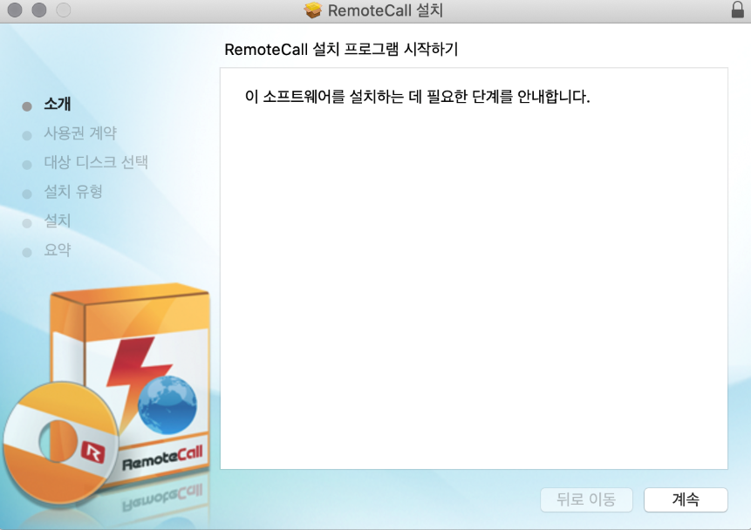Click the 계속 (Continue) button
Image resolution: width=751 pixels, height=530 pixels.
click(x=686, y=499)
